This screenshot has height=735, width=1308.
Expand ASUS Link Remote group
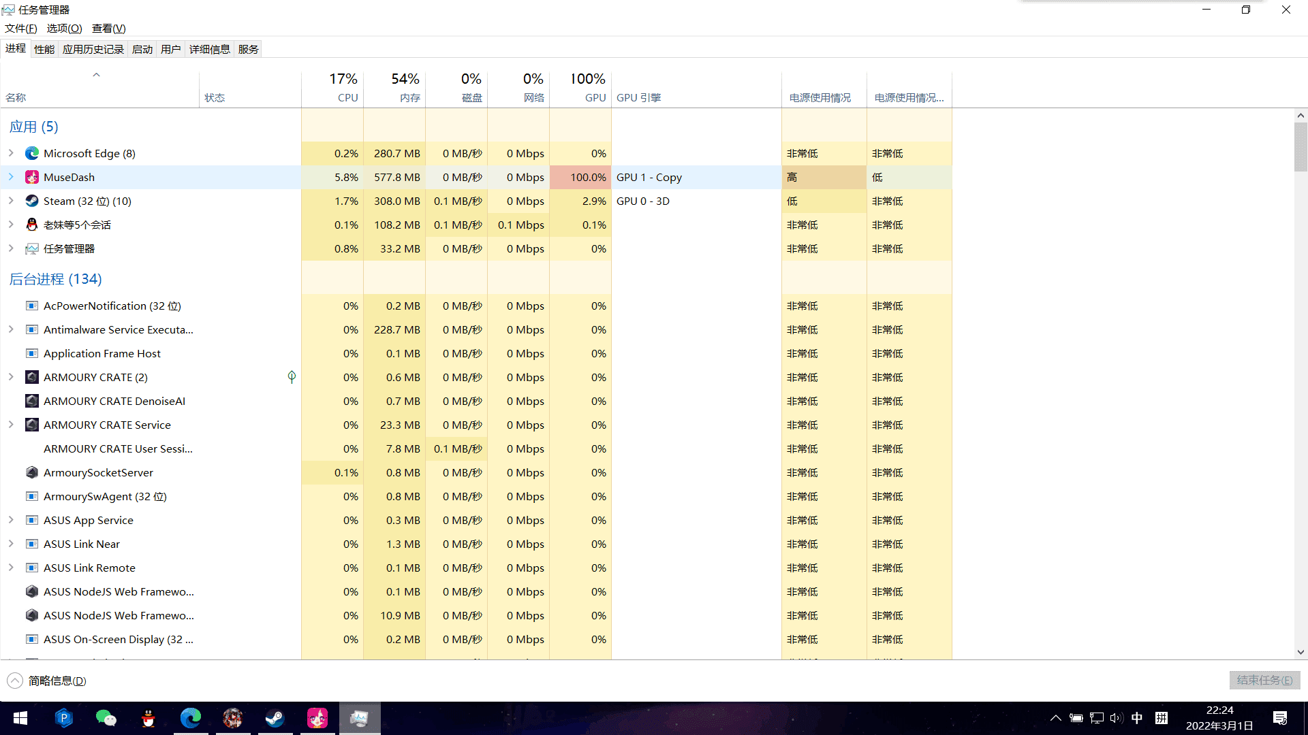11,568
